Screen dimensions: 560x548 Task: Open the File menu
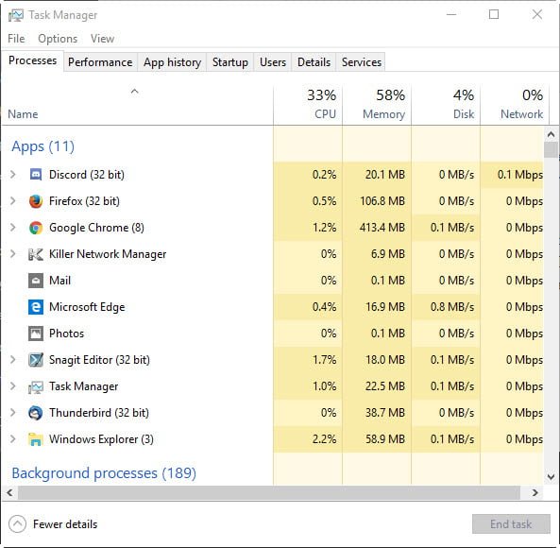coord(16,39)
